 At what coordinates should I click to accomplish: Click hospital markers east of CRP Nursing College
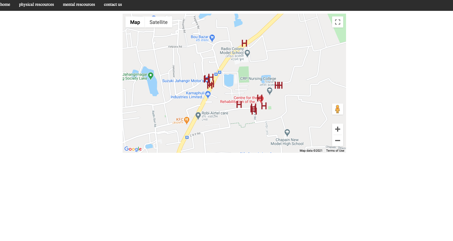point(278,85)
